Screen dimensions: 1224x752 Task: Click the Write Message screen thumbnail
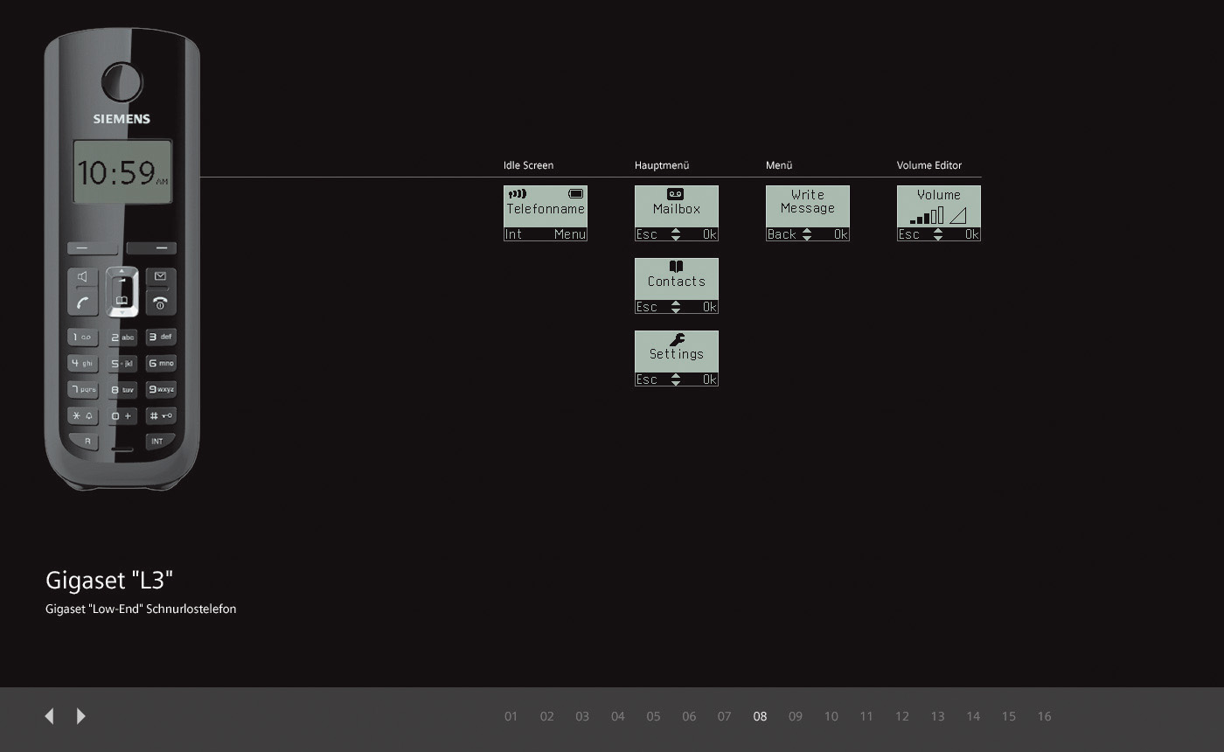coord(807,212)
